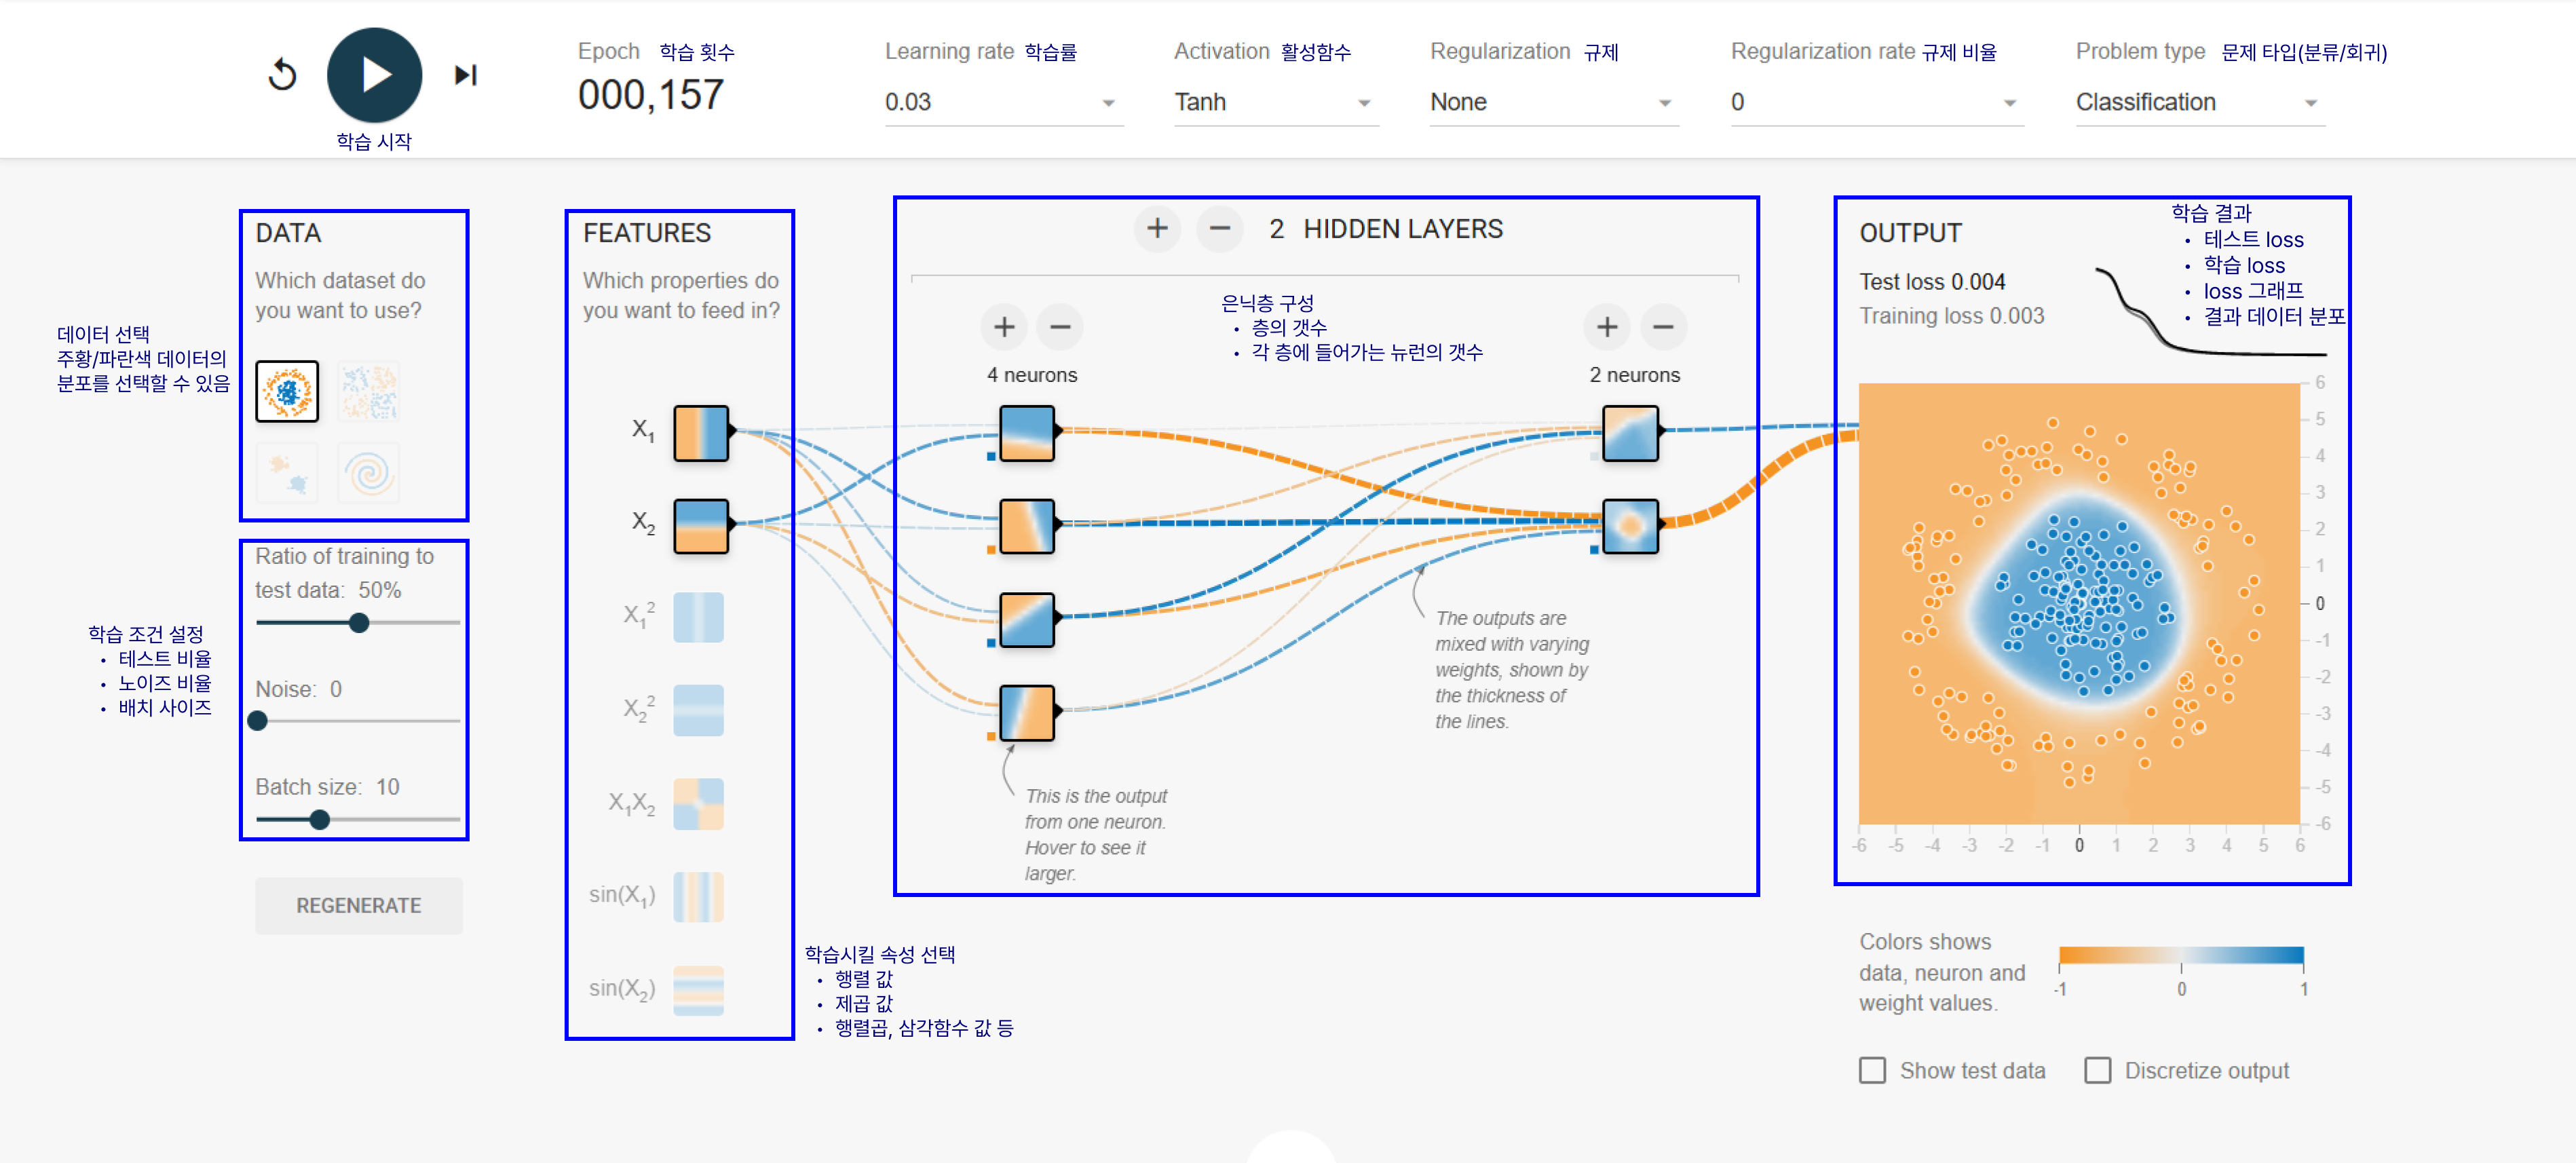Toggle the sin(X1) feature on

click(x=698, y=896)
